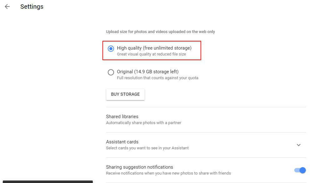Screen dimensions: 333x183
Task: Click "Automatically share photos with a partner" description
Action: pyautogui.click(x=143, y=123)
